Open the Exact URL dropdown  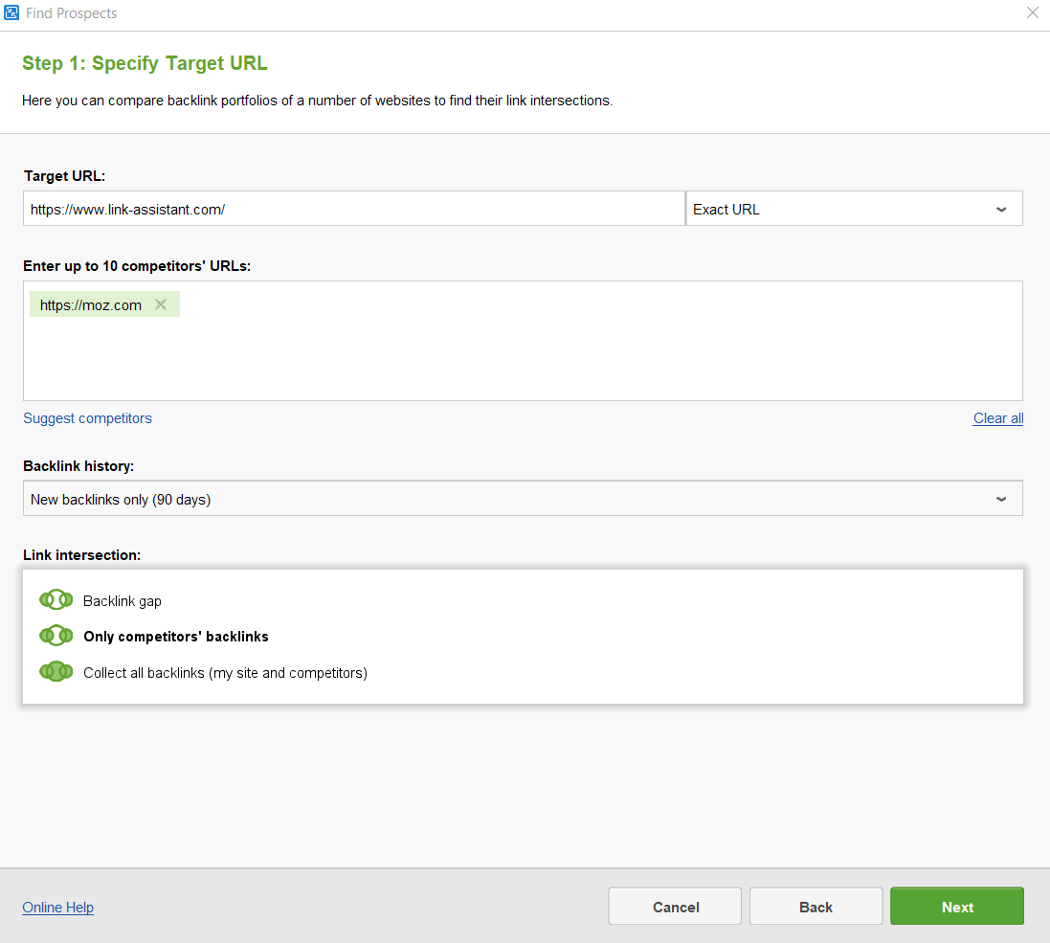click(x=855, y=209)
